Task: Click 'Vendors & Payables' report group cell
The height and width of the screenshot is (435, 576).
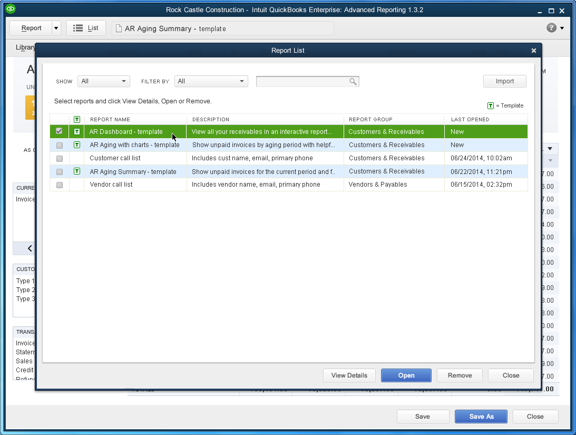Action: pyautogui.click(x=378, y=185)
